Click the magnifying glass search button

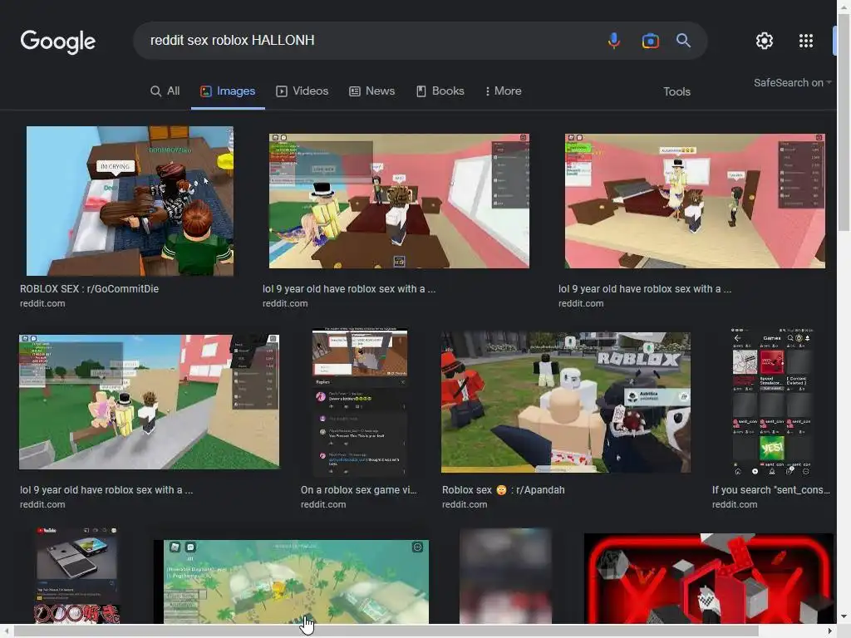683,41
